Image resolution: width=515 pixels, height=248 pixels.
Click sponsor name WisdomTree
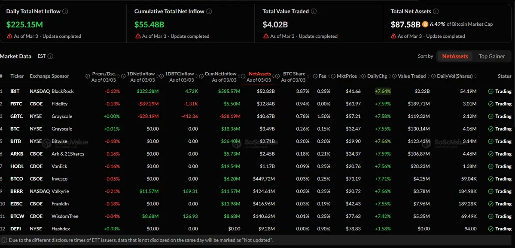tap(65, 216)
